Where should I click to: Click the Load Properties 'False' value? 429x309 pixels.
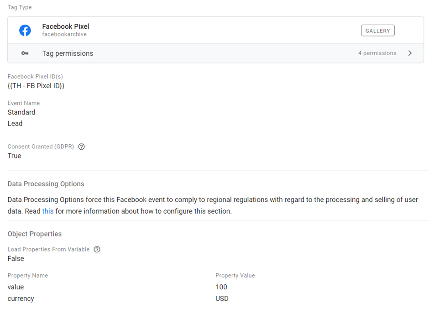point(16,259)
